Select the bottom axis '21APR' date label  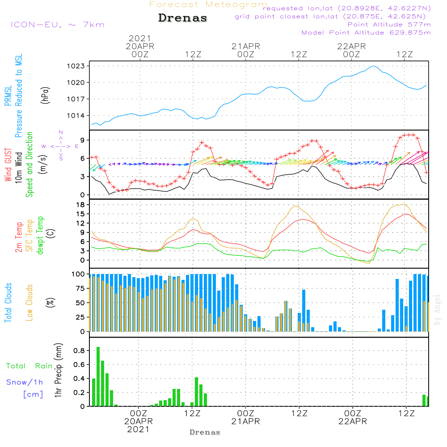[246, 422]
